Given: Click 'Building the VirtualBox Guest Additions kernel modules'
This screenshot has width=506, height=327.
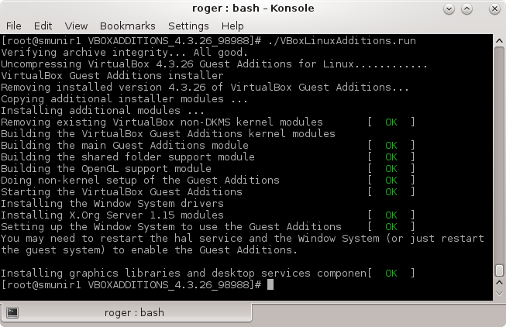Looking at the screenshot, I should (x=168, y=133).
